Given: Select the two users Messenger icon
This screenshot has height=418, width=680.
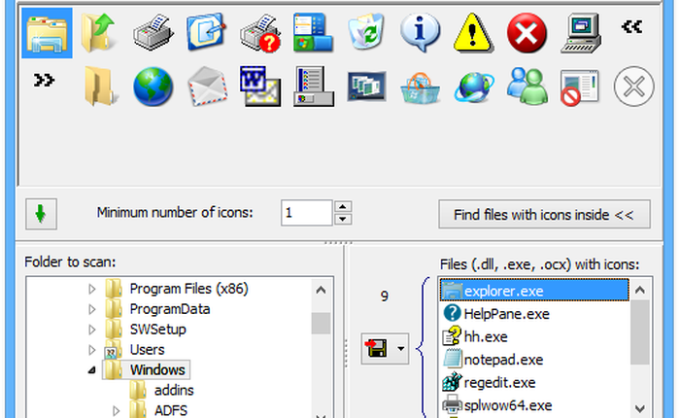Looking at the screenshot, I should 527,86.
